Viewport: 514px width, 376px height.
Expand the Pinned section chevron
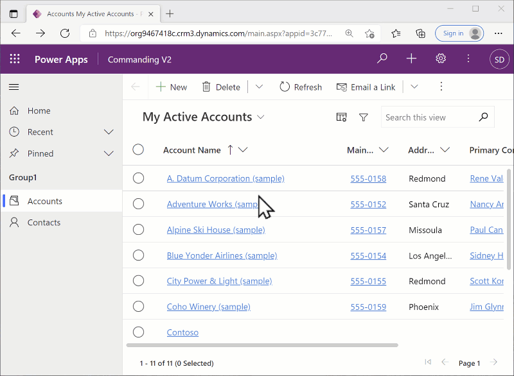click(109, 153)
